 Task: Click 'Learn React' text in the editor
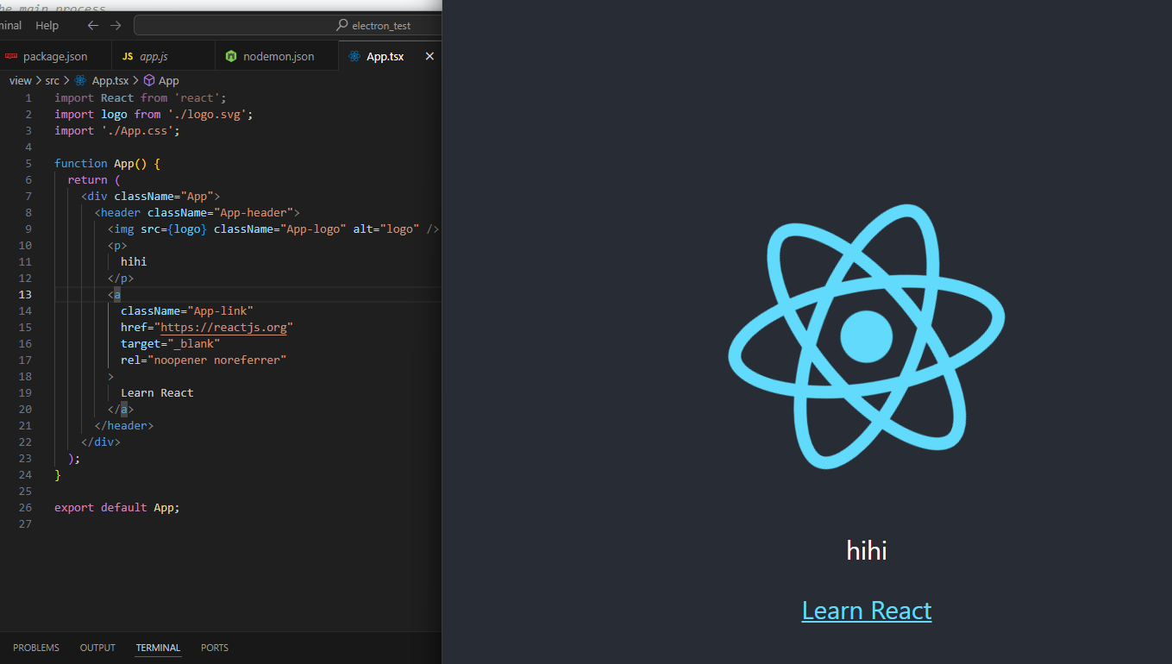pos(157,393)
